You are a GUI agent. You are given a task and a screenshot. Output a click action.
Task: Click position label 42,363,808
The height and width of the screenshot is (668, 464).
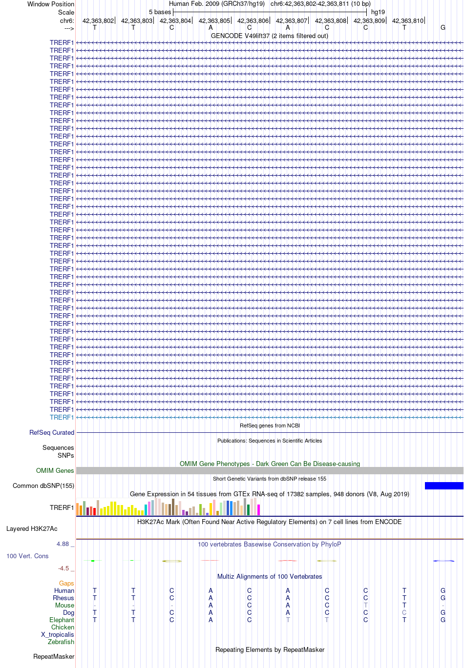coord(331,21)
